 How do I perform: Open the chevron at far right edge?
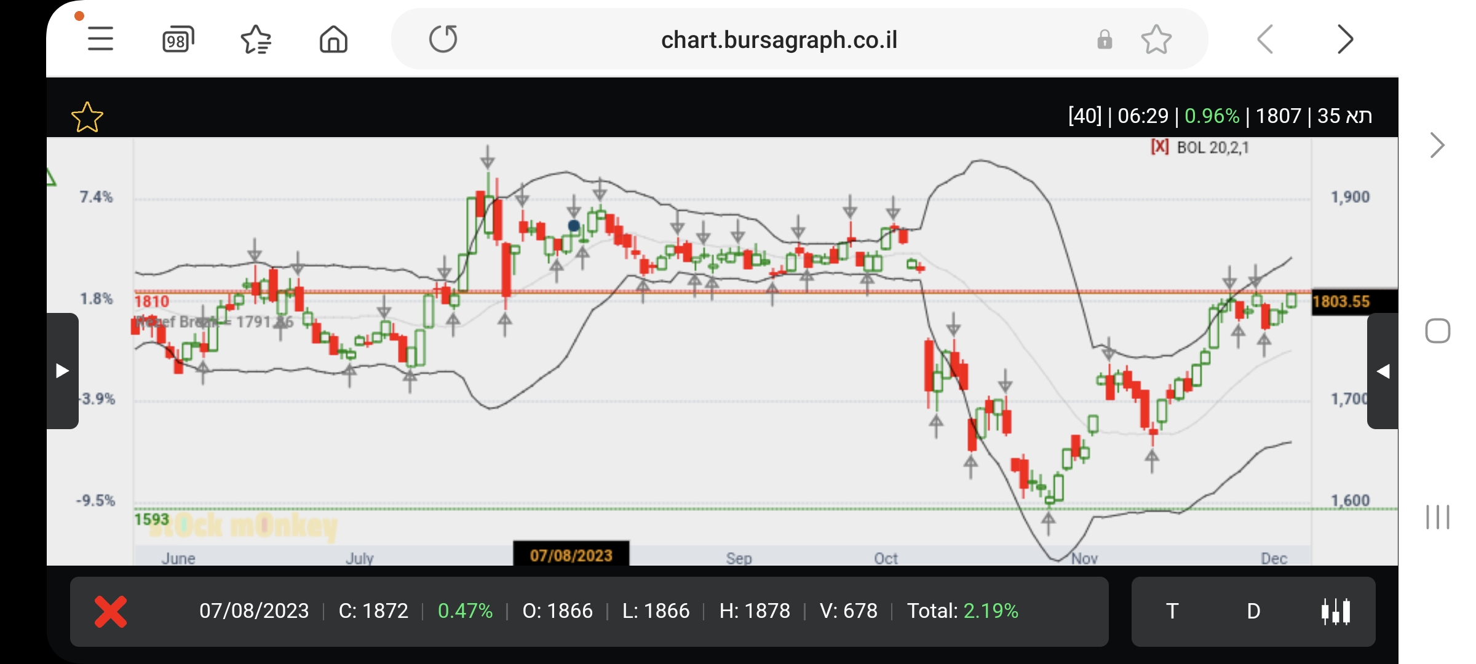click(x=1437, y=146)
